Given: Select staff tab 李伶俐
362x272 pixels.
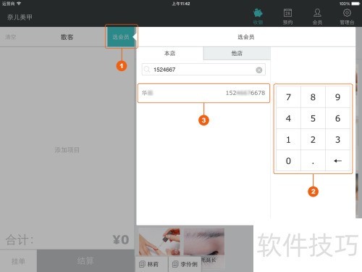Looking at the screenshot, I should click(x=185, y=264).
